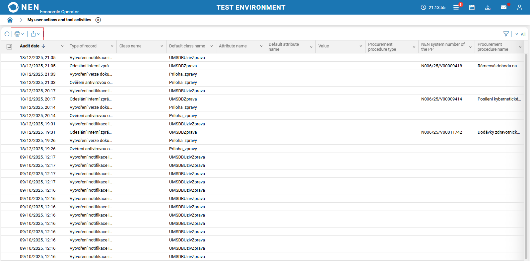
Task: Click the NEN logo
Action: click(23, 7)
